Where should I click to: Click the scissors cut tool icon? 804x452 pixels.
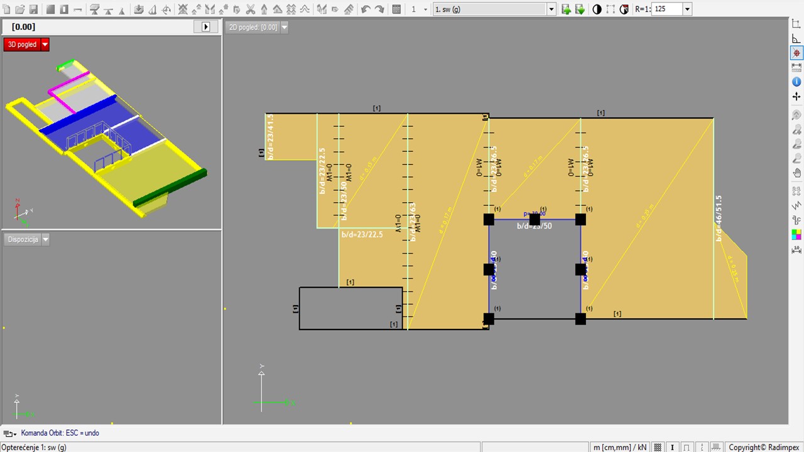pos(251,9)
